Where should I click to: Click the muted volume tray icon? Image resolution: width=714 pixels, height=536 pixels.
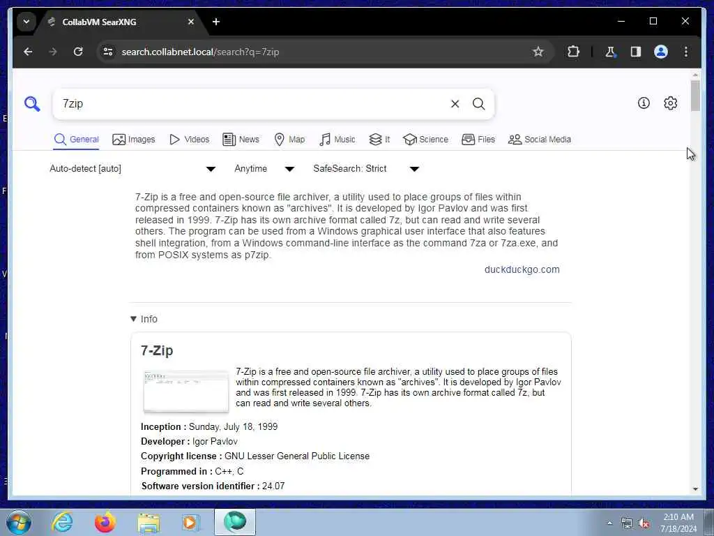(644, 523)
